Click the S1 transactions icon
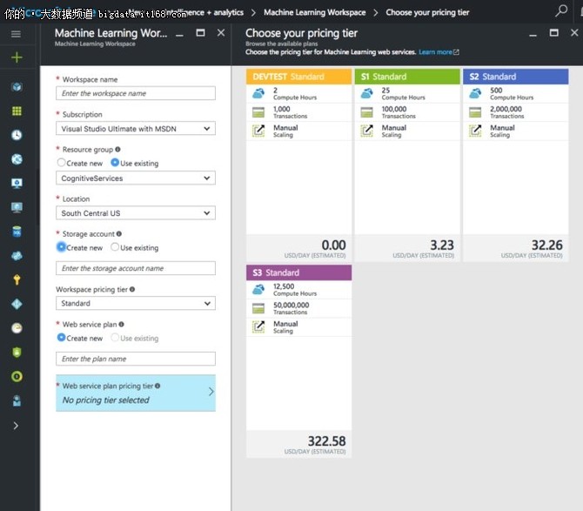 (366, 112)
